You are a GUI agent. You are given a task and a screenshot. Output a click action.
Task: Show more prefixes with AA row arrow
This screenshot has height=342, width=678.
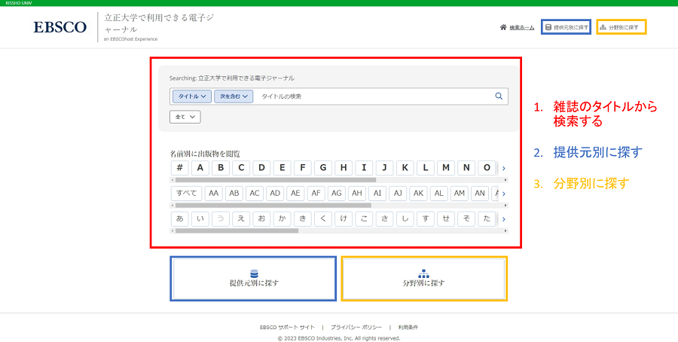point(504,194)
